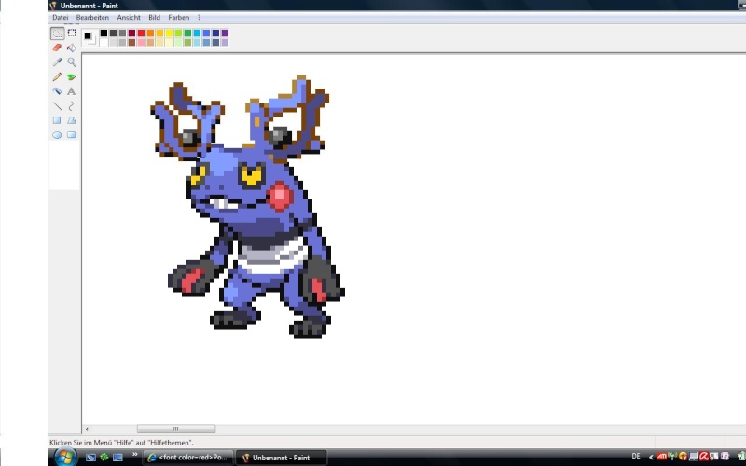The image size is (746, 466).
Task: Expand hidden system tray icons arrow
Action: click(x=651, y=457)
